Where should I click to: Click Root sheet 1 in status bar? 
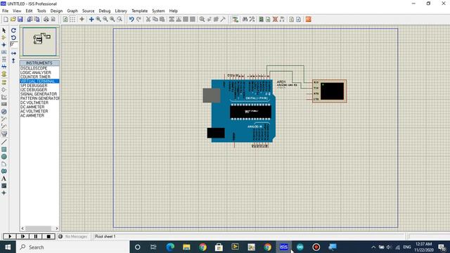click(105, 236)
